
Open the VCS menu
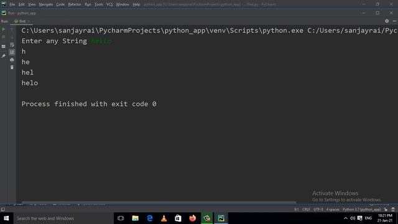pos(109,4)
